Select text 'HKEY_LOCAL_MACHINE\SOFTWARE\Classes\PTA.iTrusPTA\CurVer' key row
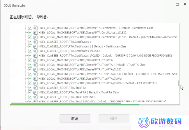Viewport: 189px width, 130px height. coord(80,78)
